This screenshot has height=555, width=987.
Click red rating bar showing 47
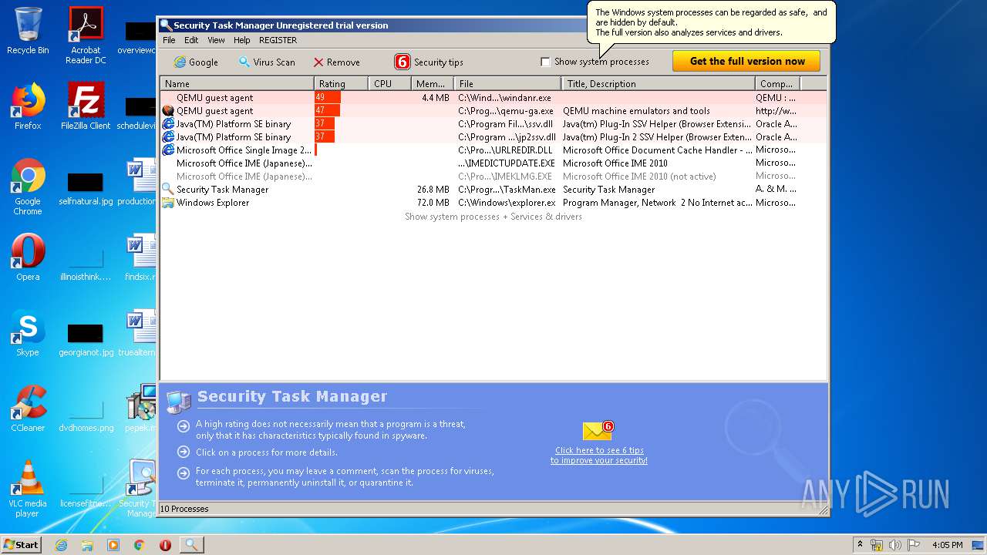pos(327,111)
